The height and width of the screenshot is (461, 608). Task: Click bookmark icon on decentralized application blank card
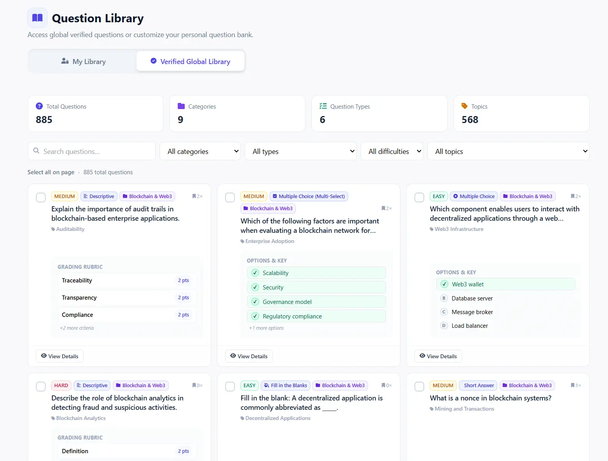tap(384, 385)
